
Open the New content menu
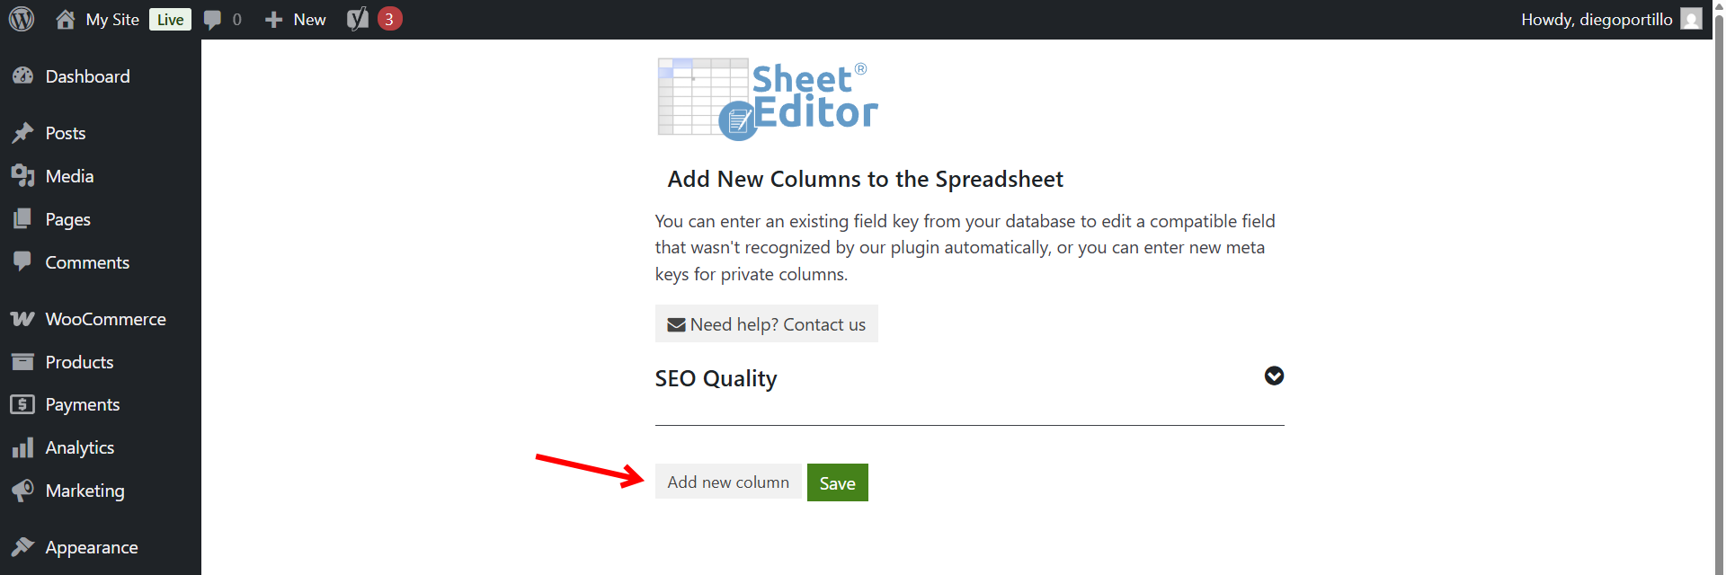[296, 20]
